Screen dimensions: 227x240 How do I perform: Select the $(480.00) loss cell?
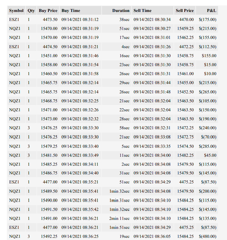point(207,236)
